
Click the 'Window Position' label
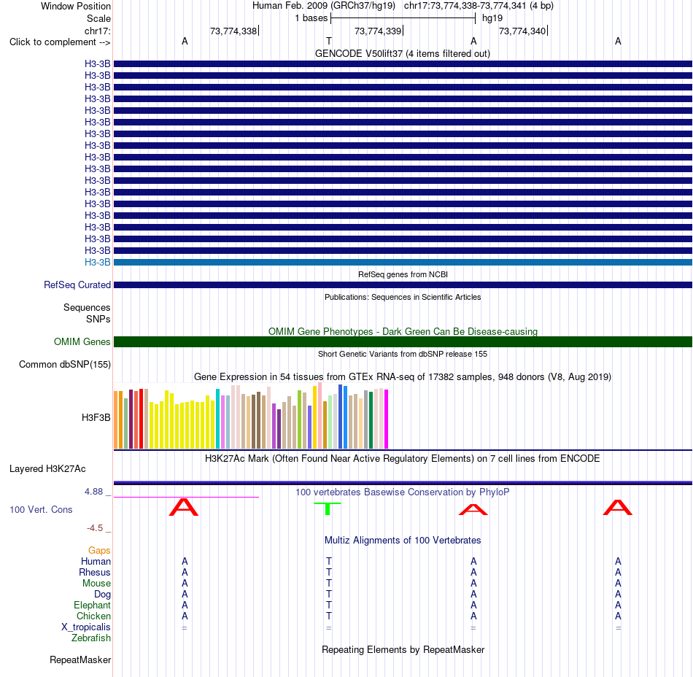click(76, 6)
